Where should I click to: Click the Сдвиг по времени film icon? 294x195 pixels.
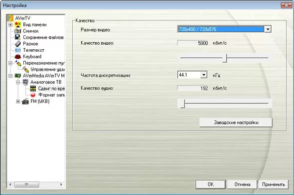(33, 89)
